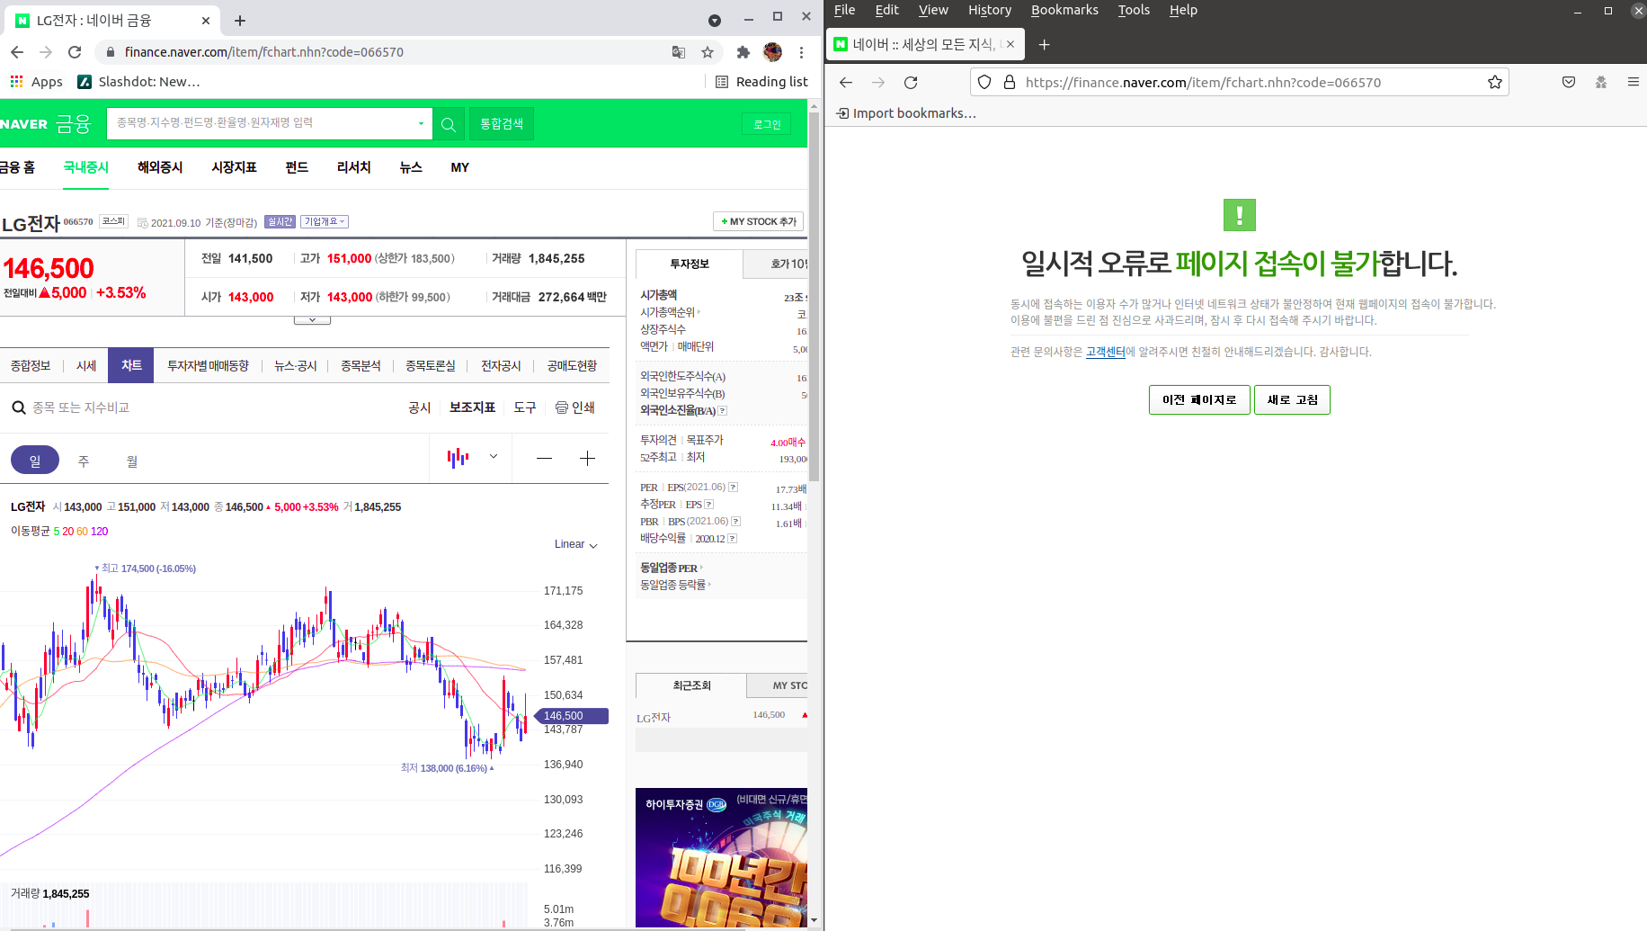Image resolution: width=1647 pixels, height=931 pixels.
Task: Click MY STOCK 추가 button
Action: [x=758, y=221]
